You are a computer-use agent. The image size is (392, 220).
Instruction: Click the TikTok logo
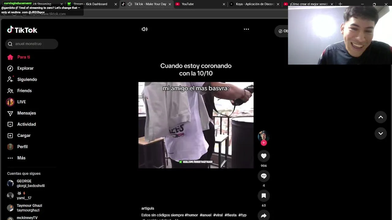pyautogui.click(x=22, y=30)
